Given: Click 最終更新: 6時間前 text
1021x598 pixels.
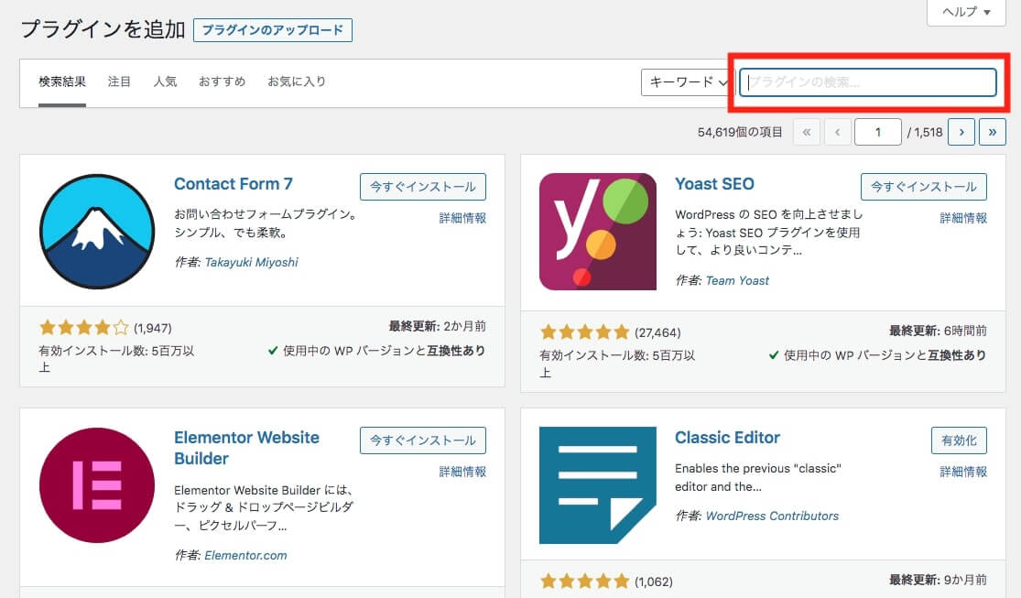Looking at the screenshot, I should pyautogui.click(x=938, y=331).
